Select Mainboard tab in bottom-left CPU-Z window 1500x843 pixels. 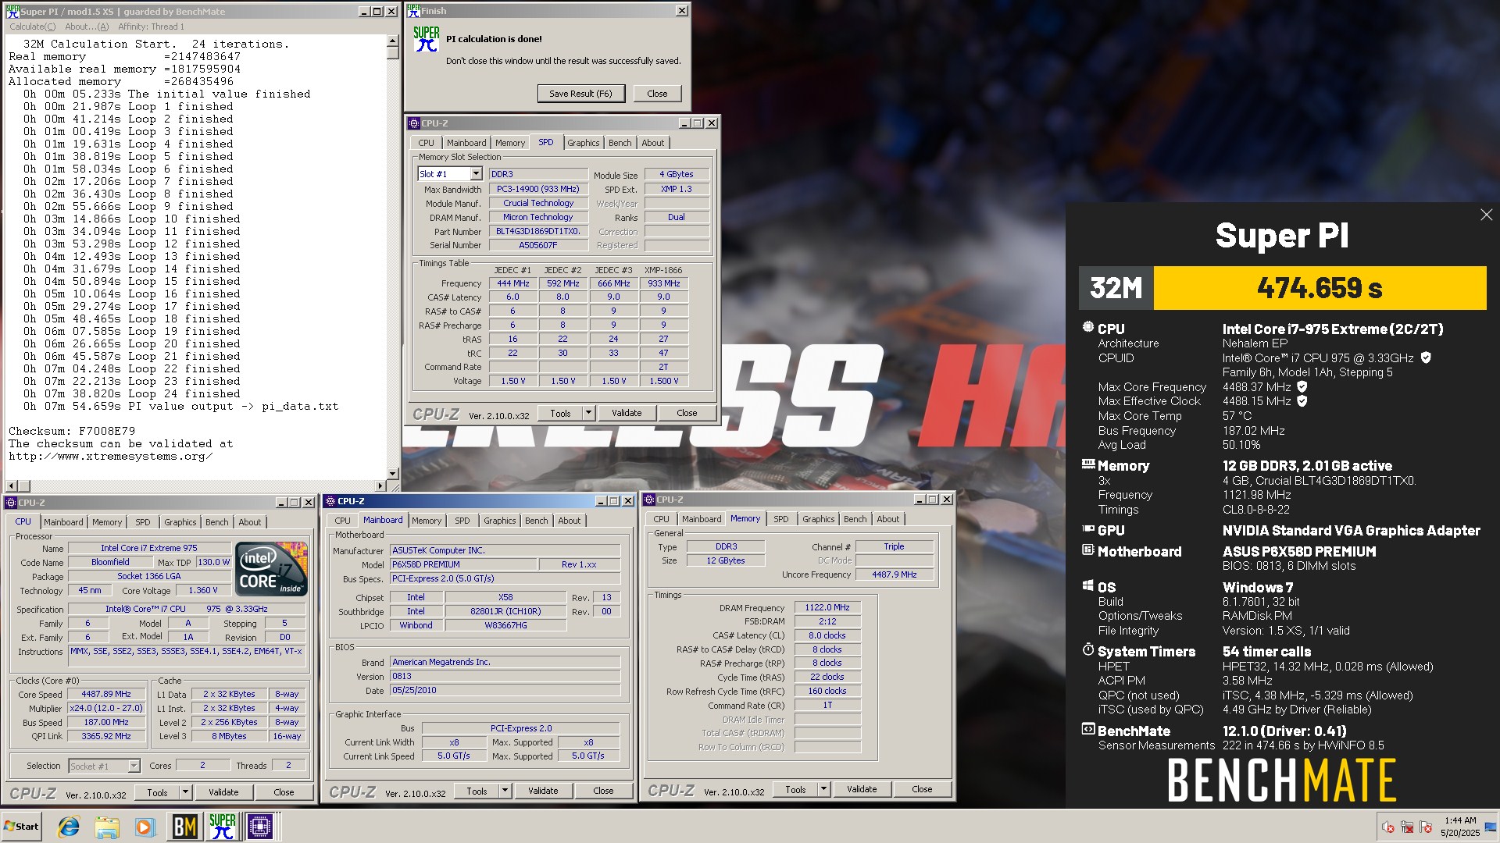[63, 522]
